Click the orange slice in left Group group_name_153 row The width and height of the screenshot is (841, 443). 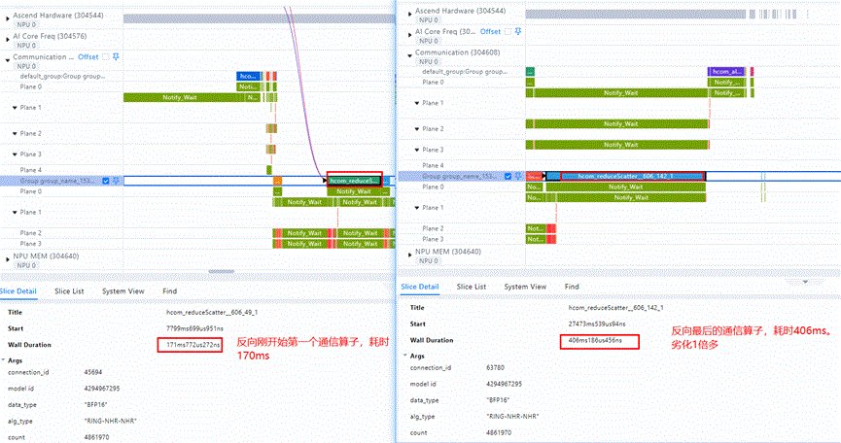tap(277, 181)
